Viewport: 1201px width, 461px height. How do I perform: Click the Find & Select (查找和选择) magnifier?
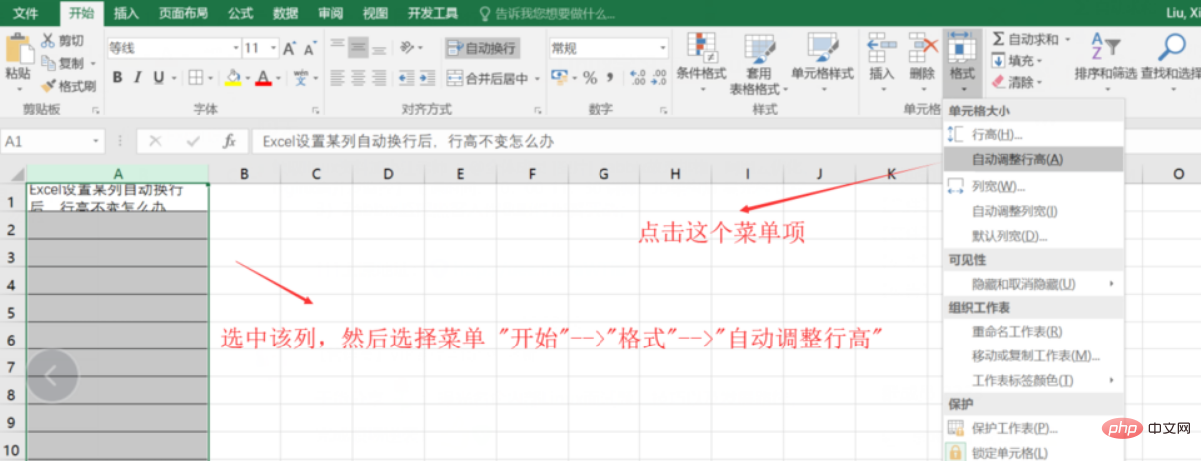click(x=1172, y=47)
